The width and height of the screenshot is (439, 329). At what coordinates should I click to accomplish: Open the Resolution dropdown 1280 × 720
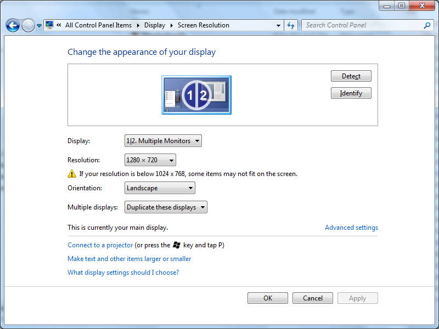tap(150, 160)
